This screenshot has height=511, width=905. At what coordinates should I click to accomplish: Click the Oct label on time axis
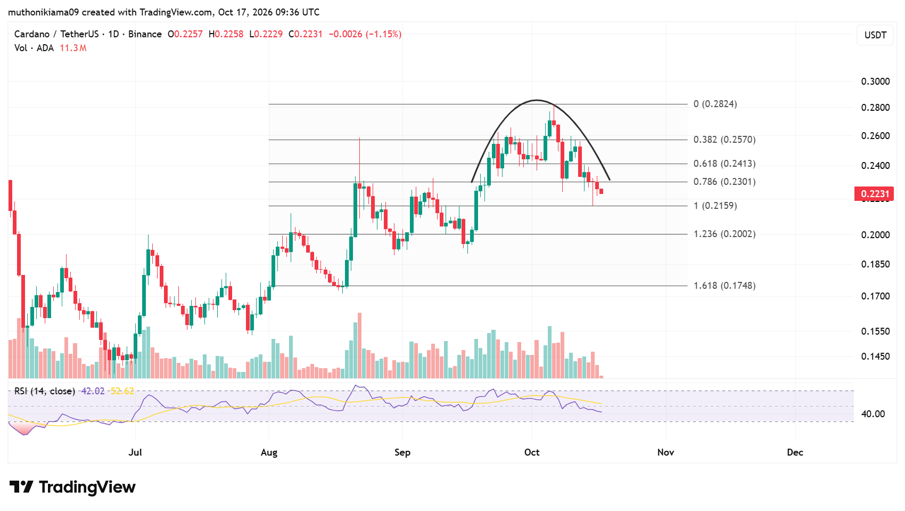(x=532, y=452)
